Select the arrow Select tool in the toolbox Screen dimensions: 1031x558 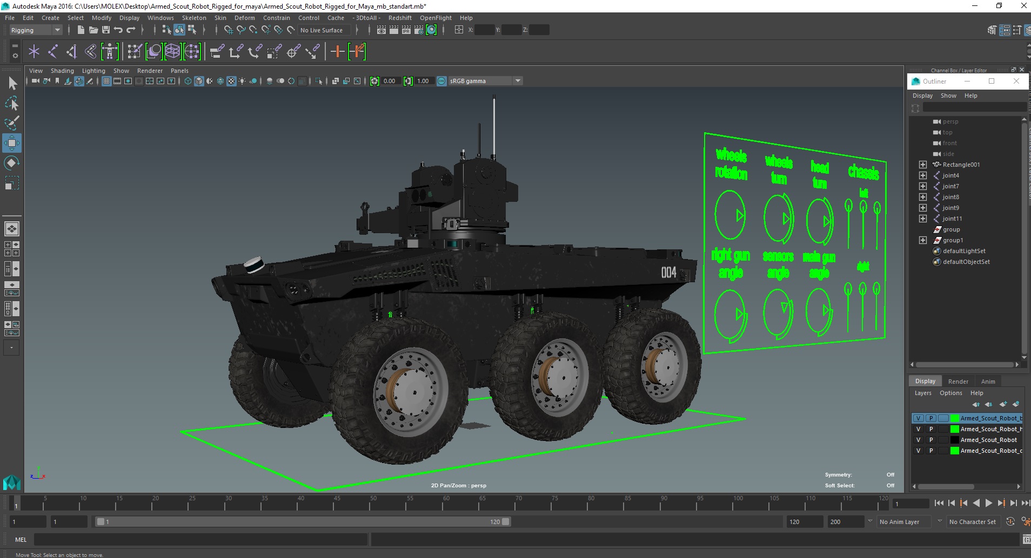coord(12,83)
